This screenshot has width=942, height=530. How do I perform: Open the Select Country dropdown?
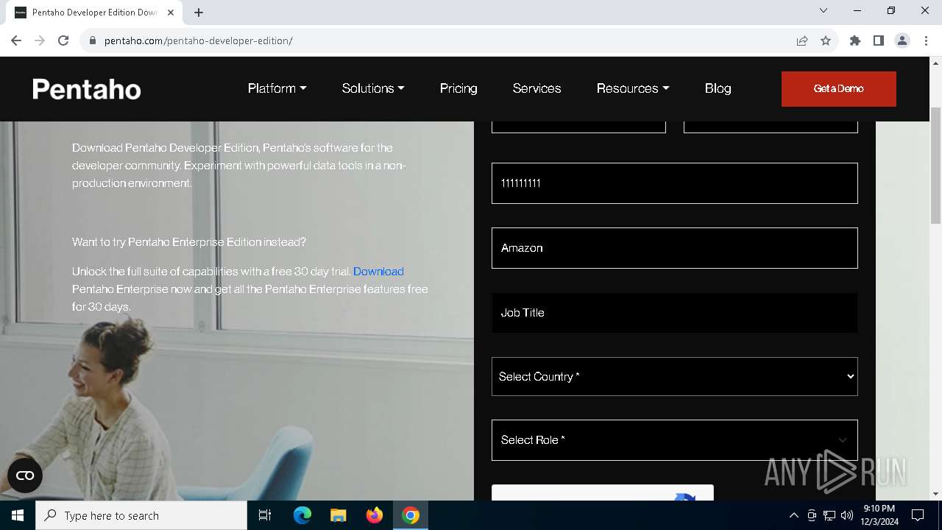click(675, 376)
